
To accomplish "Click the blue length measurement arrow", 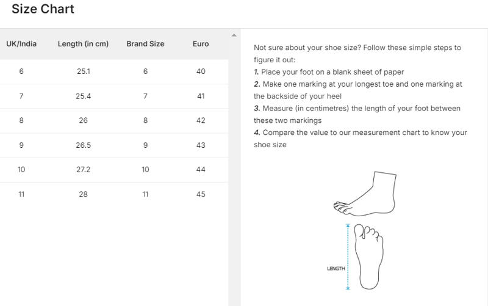I will [348, 257].
